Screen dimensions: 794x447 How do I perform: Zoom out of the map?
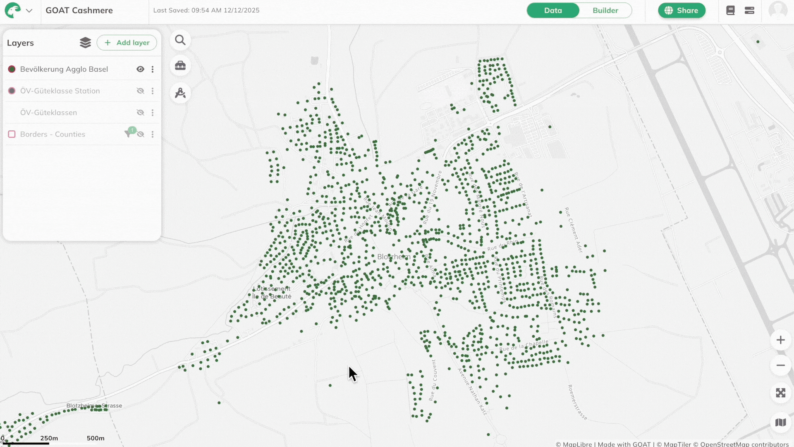(780, 365)
